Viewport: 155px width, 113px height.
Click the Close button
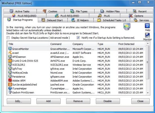[x=140, y=101]
